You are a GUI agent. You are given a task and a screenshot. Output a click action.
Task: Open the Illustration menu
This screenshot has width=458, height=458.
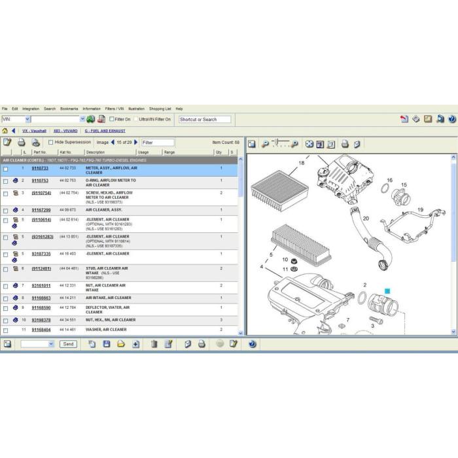point(136,109)
